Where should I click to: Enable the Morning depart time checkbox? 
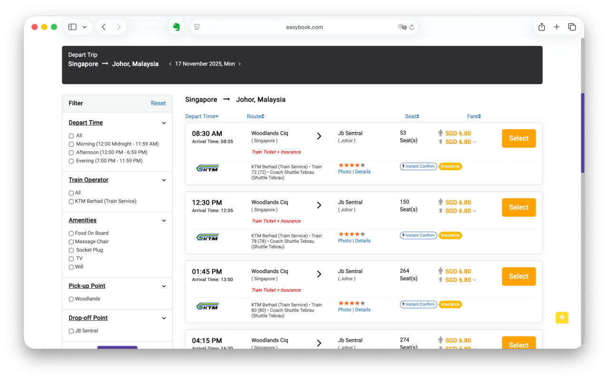(71, 144)
